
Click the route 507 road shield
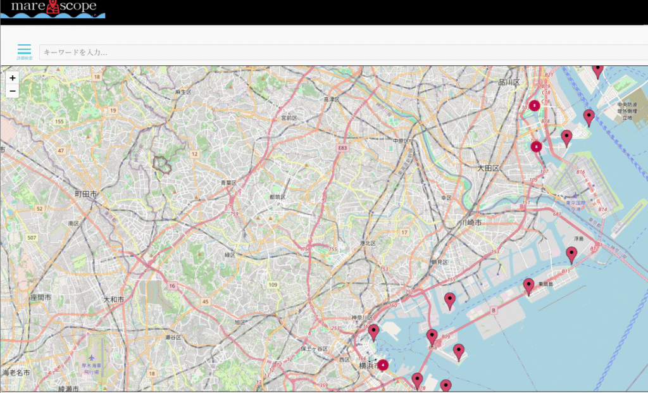[32, 237]
